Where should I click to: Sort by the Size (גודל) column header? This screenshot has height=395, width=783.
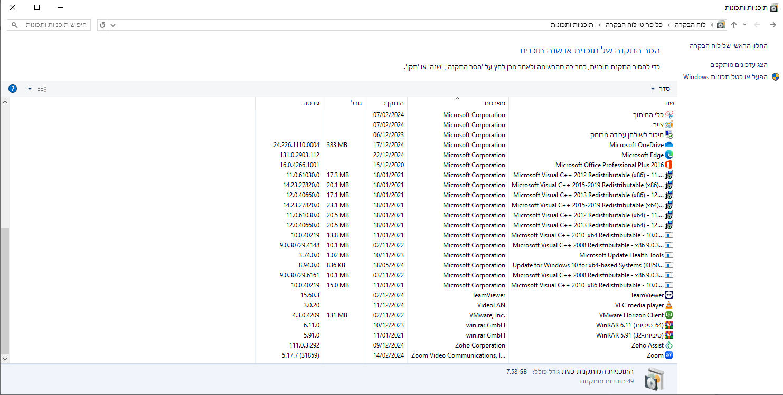[x=344, y=103]
